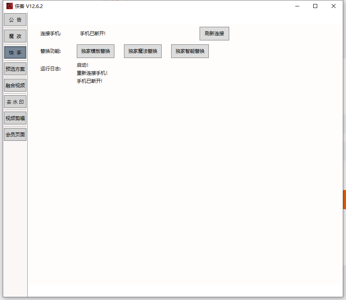
Task: Start 独家魔法替换 function
Action: [x=143, y=51]
